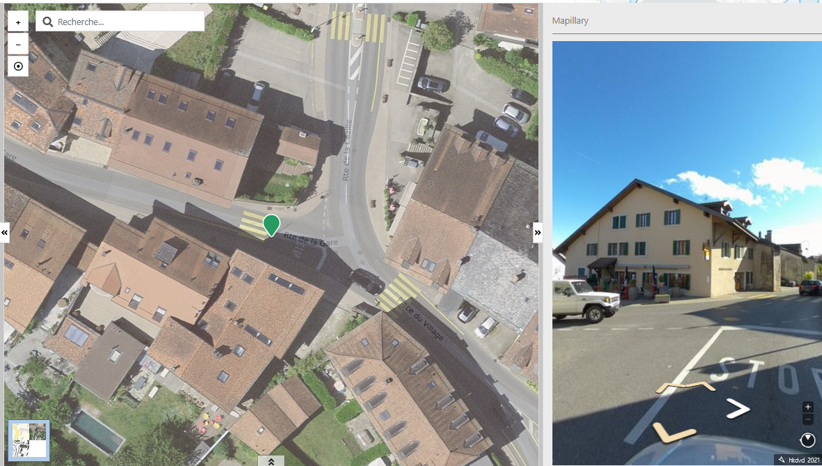
Task: Collapse the right Mapillary panel arrow
Action: 537,232
